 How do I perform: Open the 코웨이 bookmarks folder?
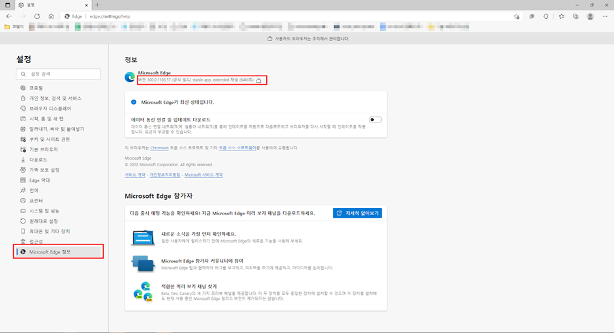[x=14, y=27]
